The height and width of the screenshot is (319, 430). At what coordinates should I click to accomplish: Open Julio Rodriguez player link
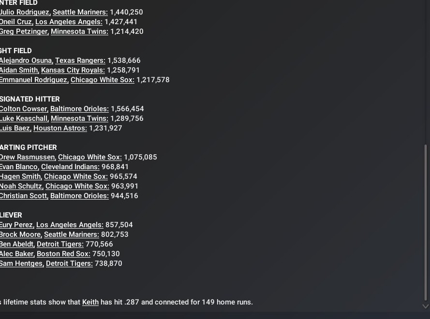click(25, 12)
